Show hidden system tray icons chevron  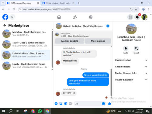point(126,111)
